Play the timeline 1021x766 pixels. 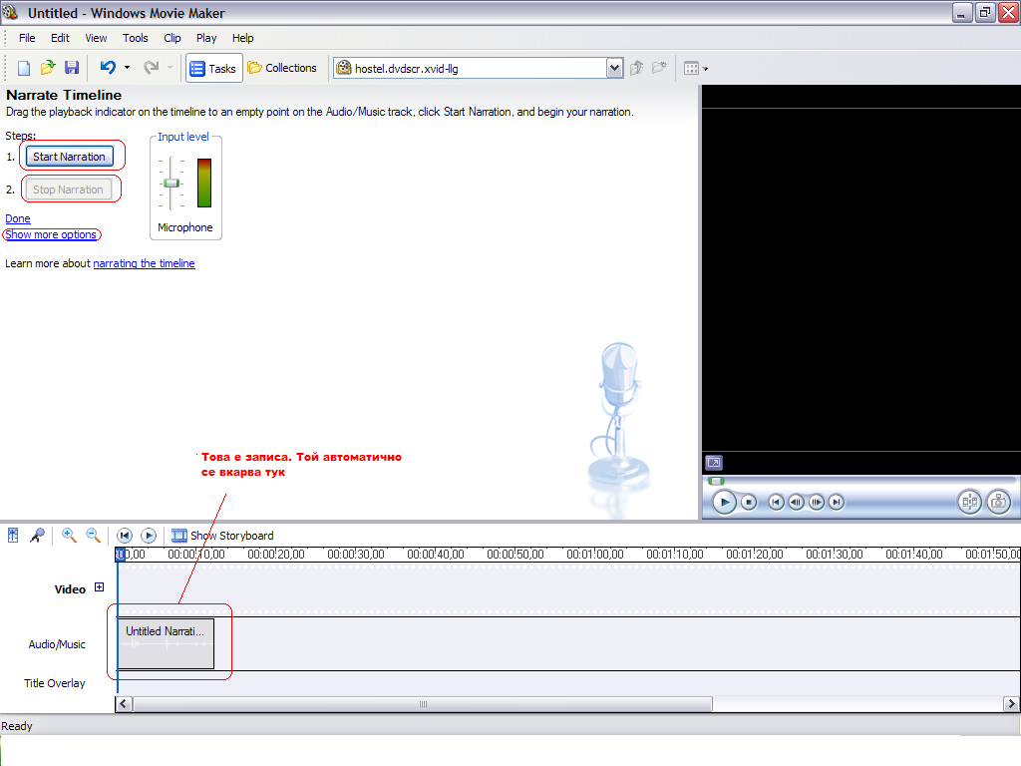point(149,536)
